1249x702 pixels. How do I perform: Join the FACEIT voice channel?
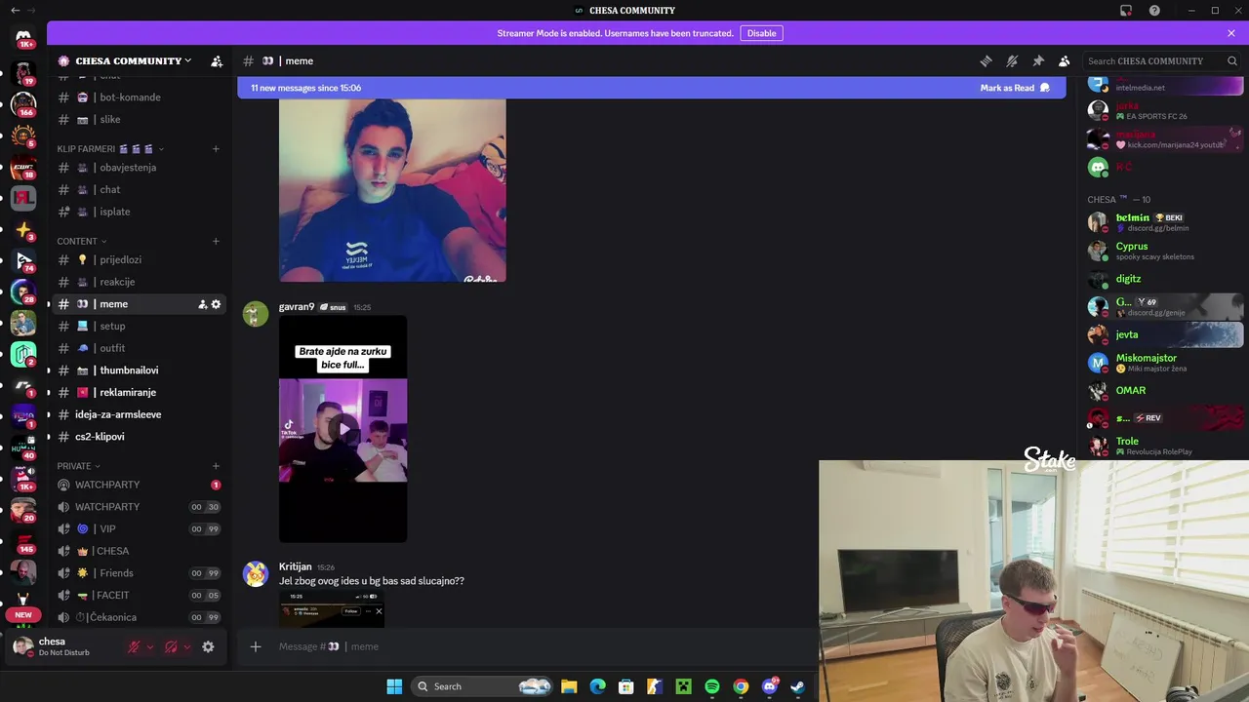(137, 595)
